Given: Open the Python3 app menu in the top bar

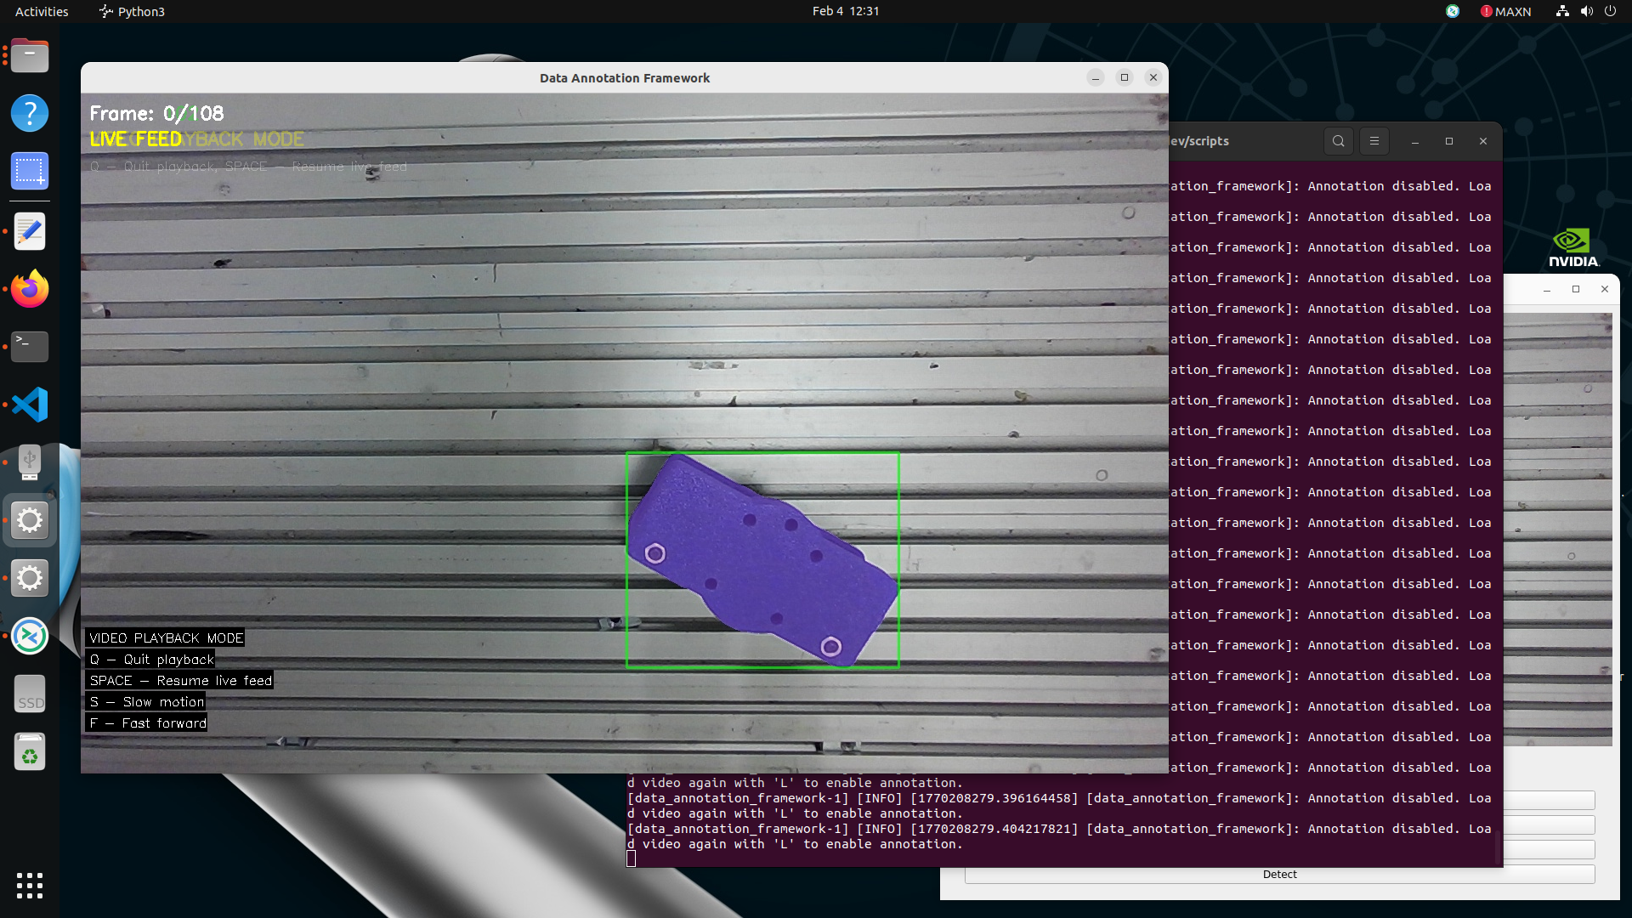Looking at the screenshot, I should click(132, 11).
